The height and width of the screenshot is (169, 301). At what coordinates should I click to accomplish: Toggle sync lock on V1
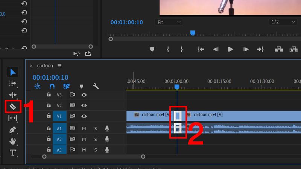point(72,116)
